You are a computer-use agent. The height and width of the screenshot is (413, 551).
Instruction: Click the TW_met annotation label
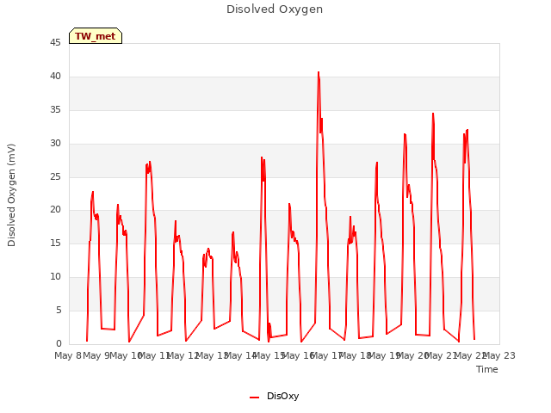tap(96, 36)
